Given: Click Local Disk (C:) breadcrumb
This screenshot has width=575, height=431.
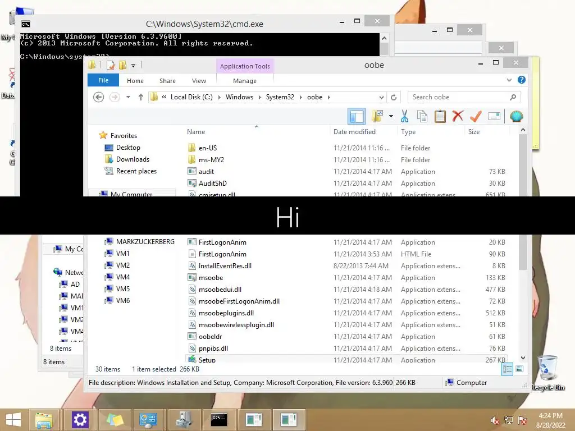Looking at the screenshot, I should (191, 97).
